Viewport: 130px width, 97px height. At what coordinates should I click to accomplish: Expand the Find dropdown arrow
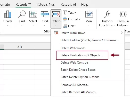click(22, 25)
